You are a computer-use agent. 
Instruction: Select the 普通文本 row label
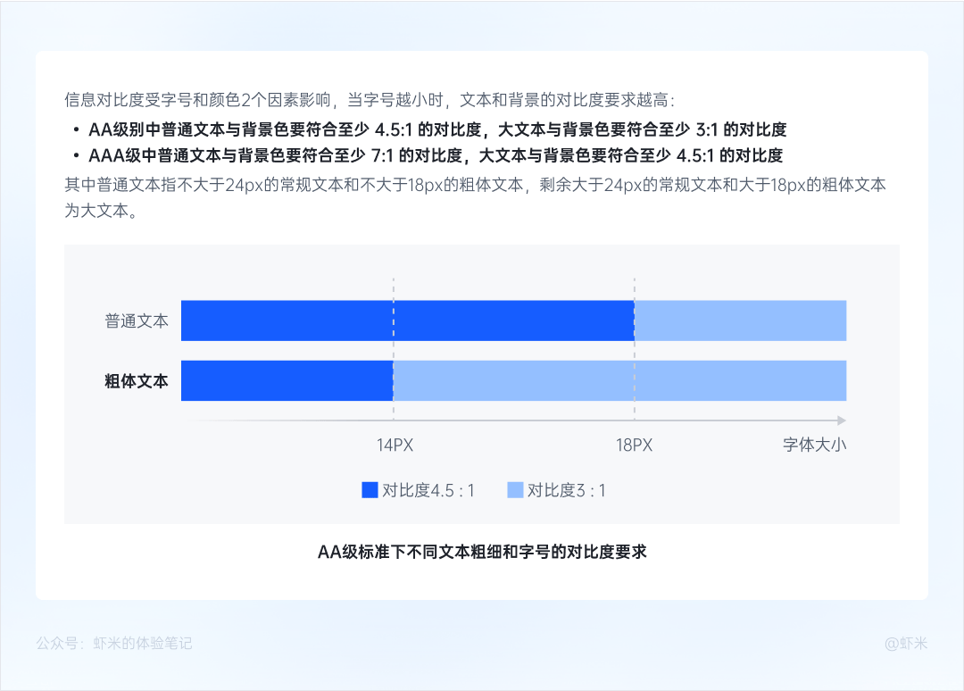(x=137, y=321)
